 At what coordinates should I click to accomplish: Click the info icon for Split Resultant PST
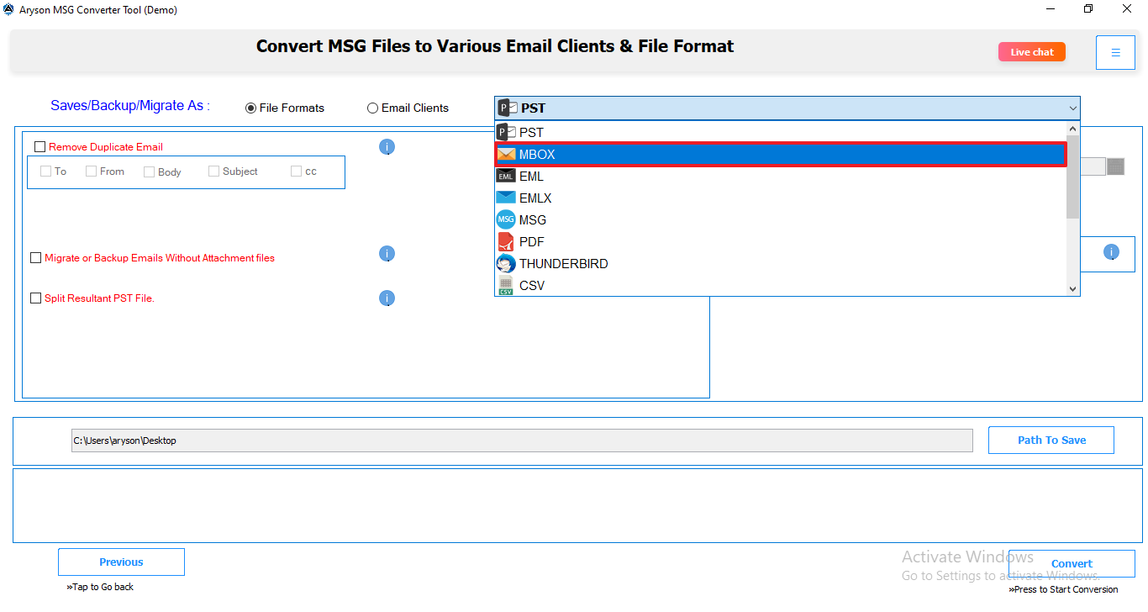pyautogui.click(x=387, y=298)
